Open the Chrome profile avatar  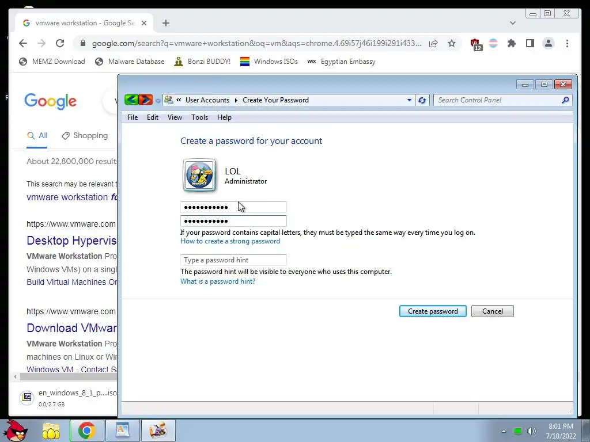pos(549,43)
